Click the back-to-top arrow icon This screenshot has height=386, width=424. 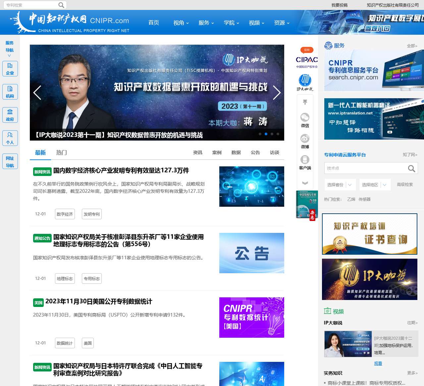(x=305, y=102)
